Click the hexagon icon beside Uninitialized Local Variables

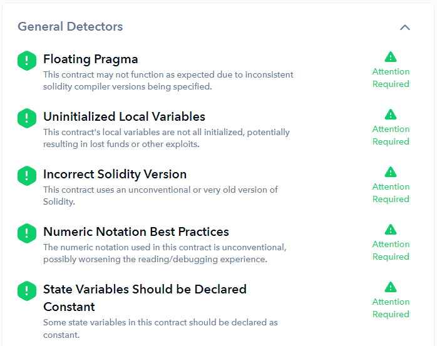click(27, 118)
